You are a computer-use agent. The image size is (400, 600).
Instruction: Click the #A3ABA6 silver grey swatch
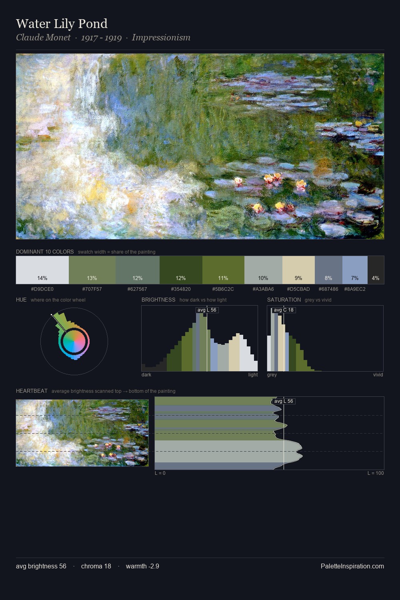coord(263,270)
